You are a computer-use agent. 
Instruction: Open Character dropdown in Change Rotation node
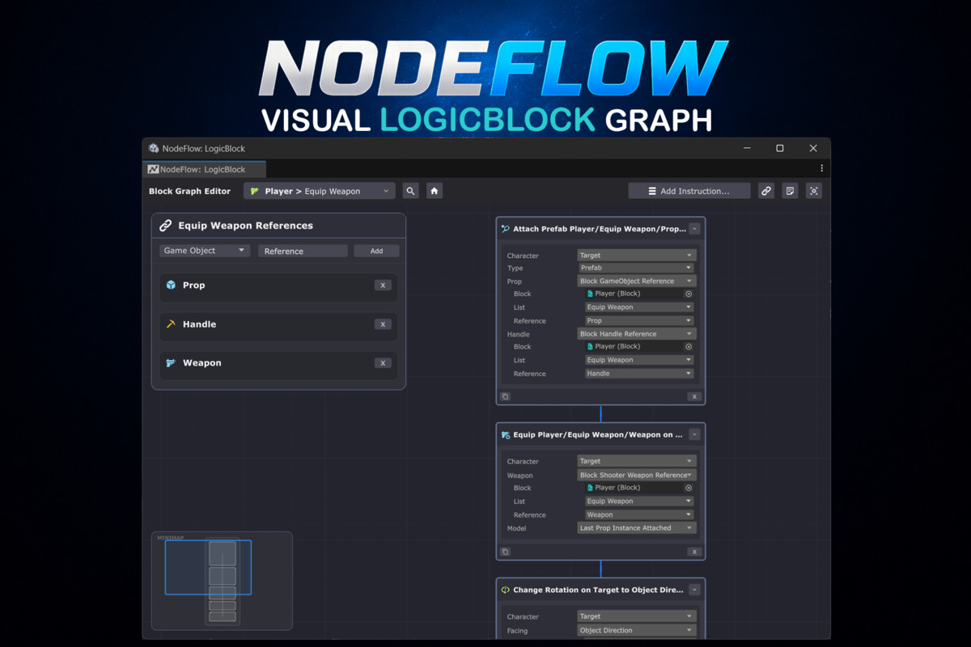point(636,616)
